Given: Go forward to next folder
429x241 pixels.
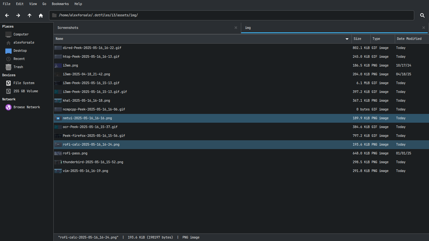Looking at the screenshot, I should pyautogui.click(x=18, y=15).
